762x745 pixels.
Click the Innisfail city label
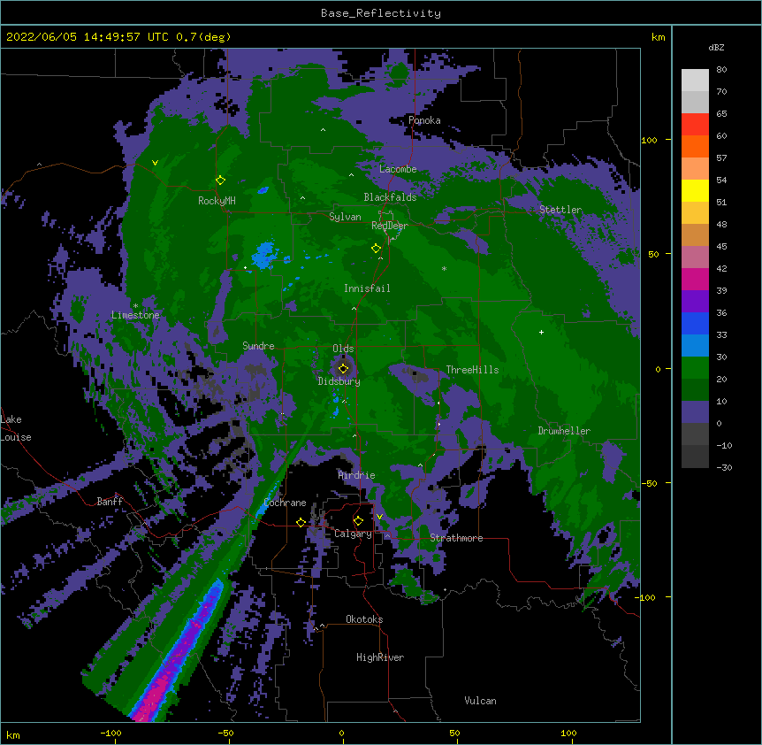pos(367,288)
